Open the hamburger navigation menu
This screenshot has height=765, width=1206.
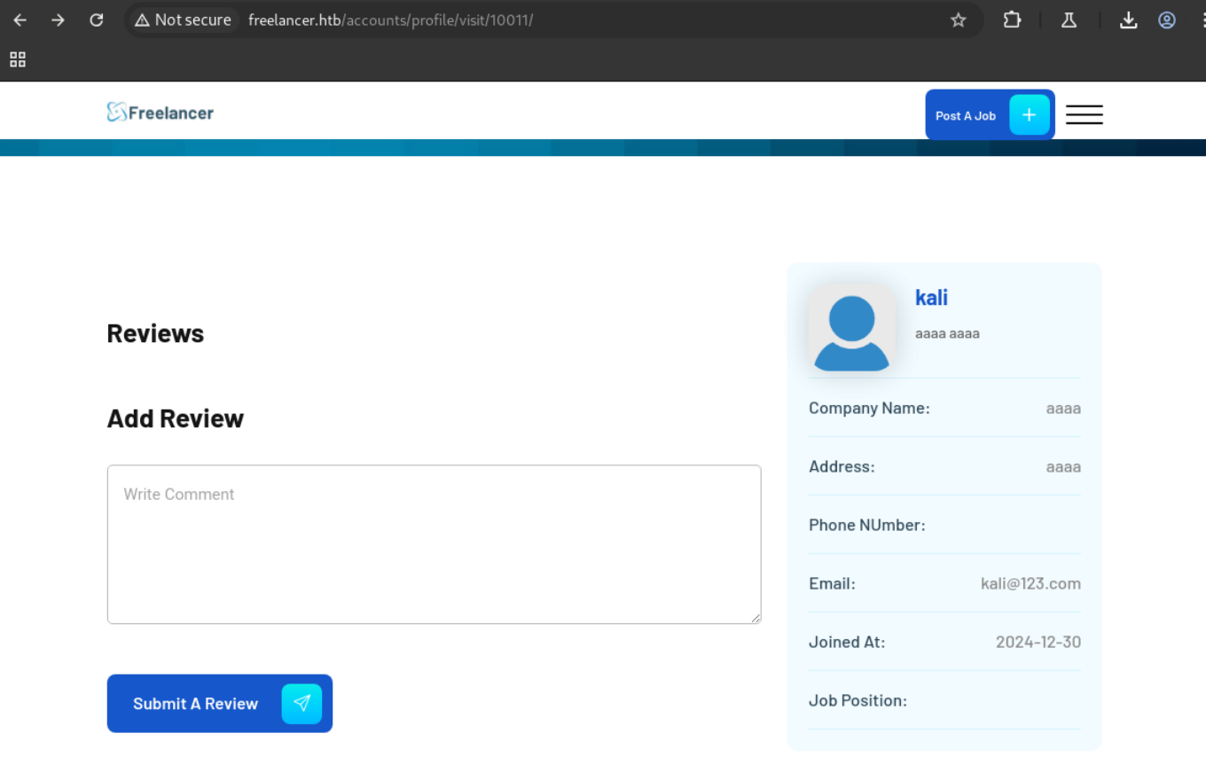(x=1084, y=114)
